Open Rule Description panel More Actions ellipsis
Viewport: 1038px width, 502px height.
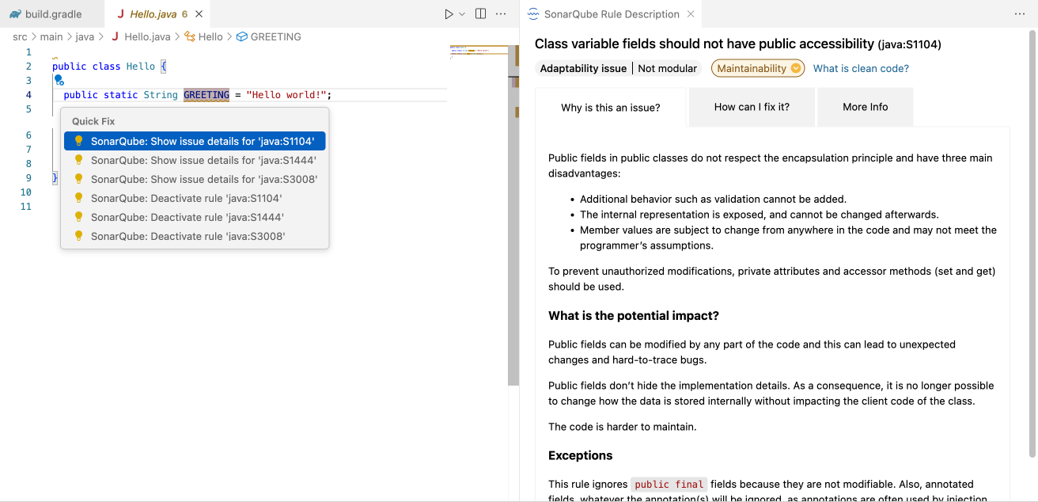(1020, 14)
